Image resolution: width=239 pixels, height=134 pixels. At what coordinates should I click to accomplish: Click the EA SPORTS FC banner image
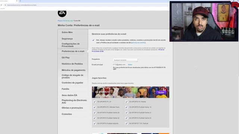coord(130,92)
